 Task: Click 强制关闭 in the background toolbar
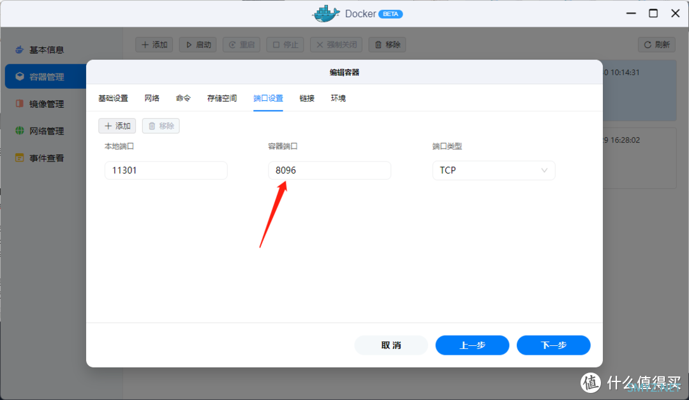coord(336,45)
